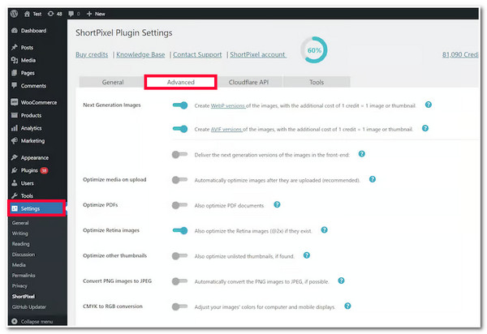
Task: Open the Test site home icon
Action: coord(27,14)
